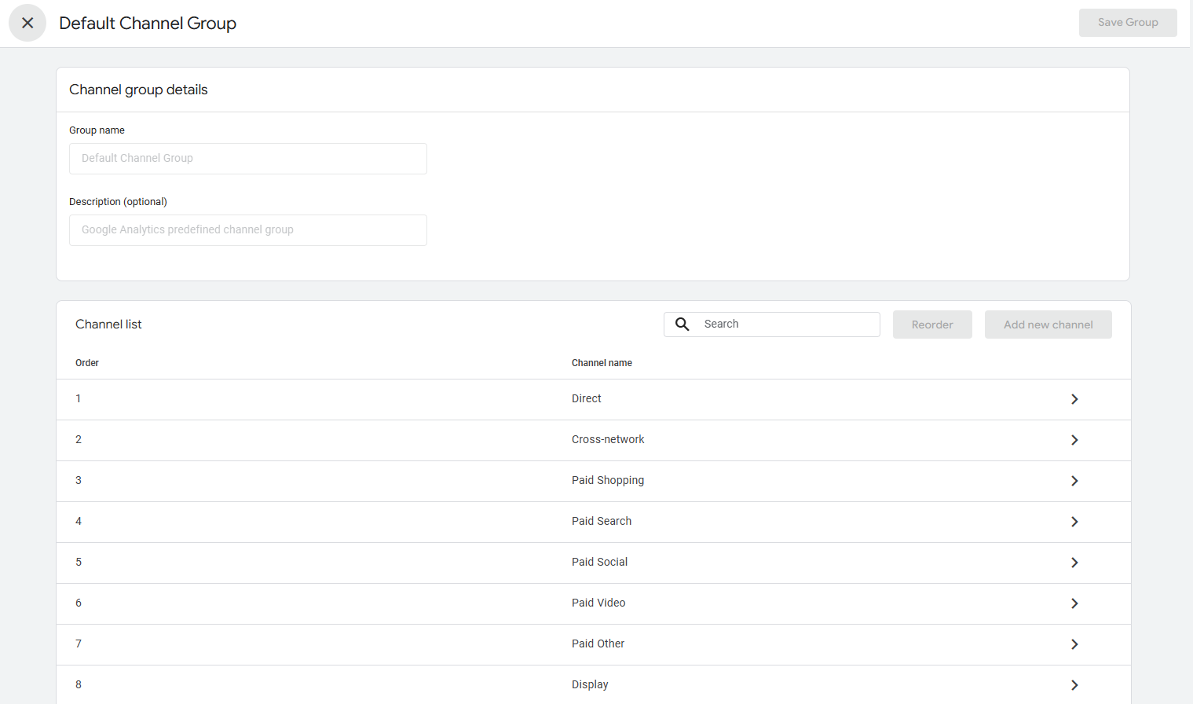Click the Save Group button

point(1128,23)
